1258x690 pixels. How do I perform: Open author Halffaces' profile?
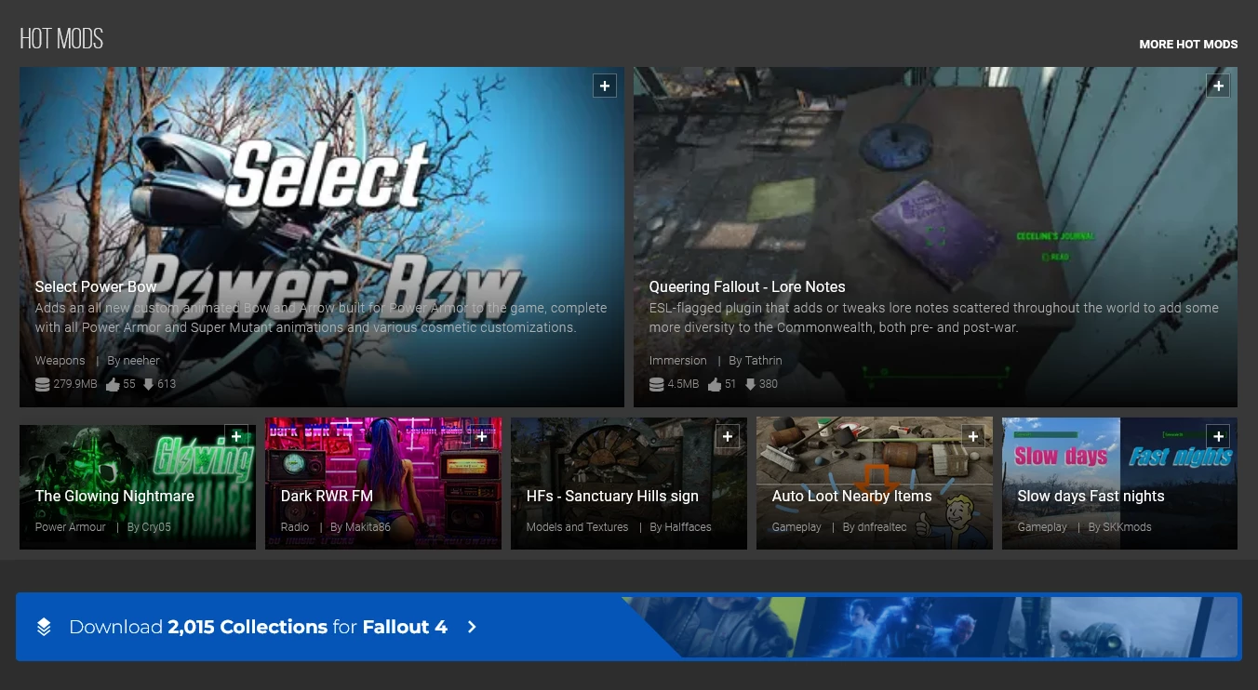coord(688,527)
